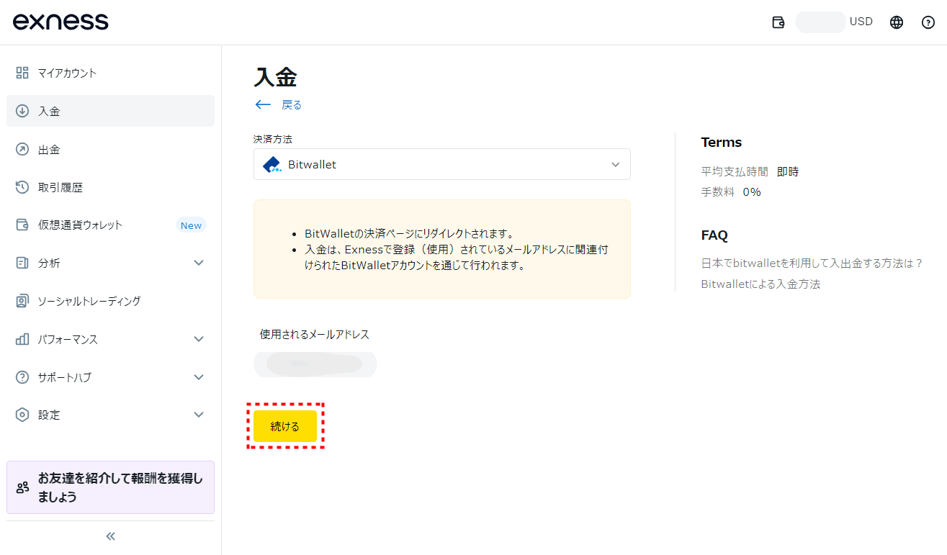Click the 仮想通貨ウォレット wallet icon
The image size is (947, 555).
point(22,225)
